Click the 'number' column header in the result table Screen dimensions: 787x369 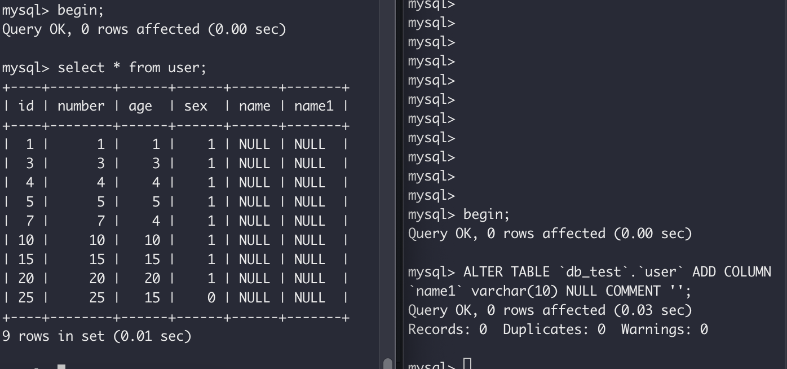tap(81, 106)
